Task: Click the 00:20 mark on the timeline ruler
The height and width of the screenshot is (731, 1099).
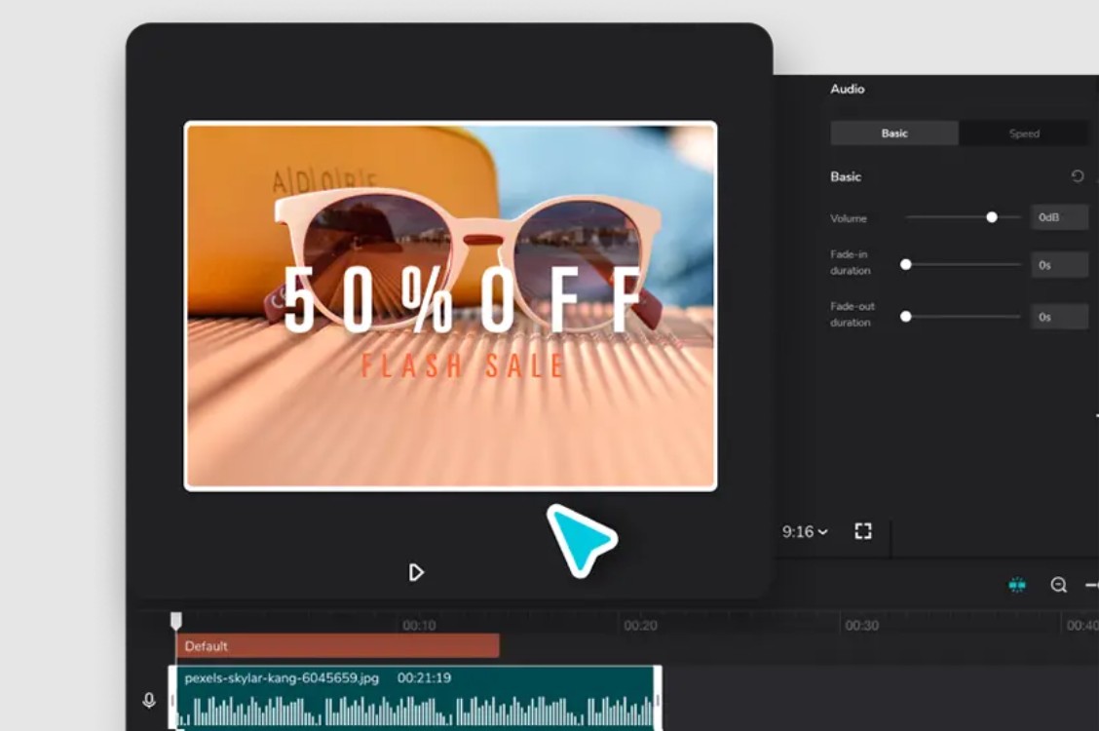Action: (x=640, y=626)
